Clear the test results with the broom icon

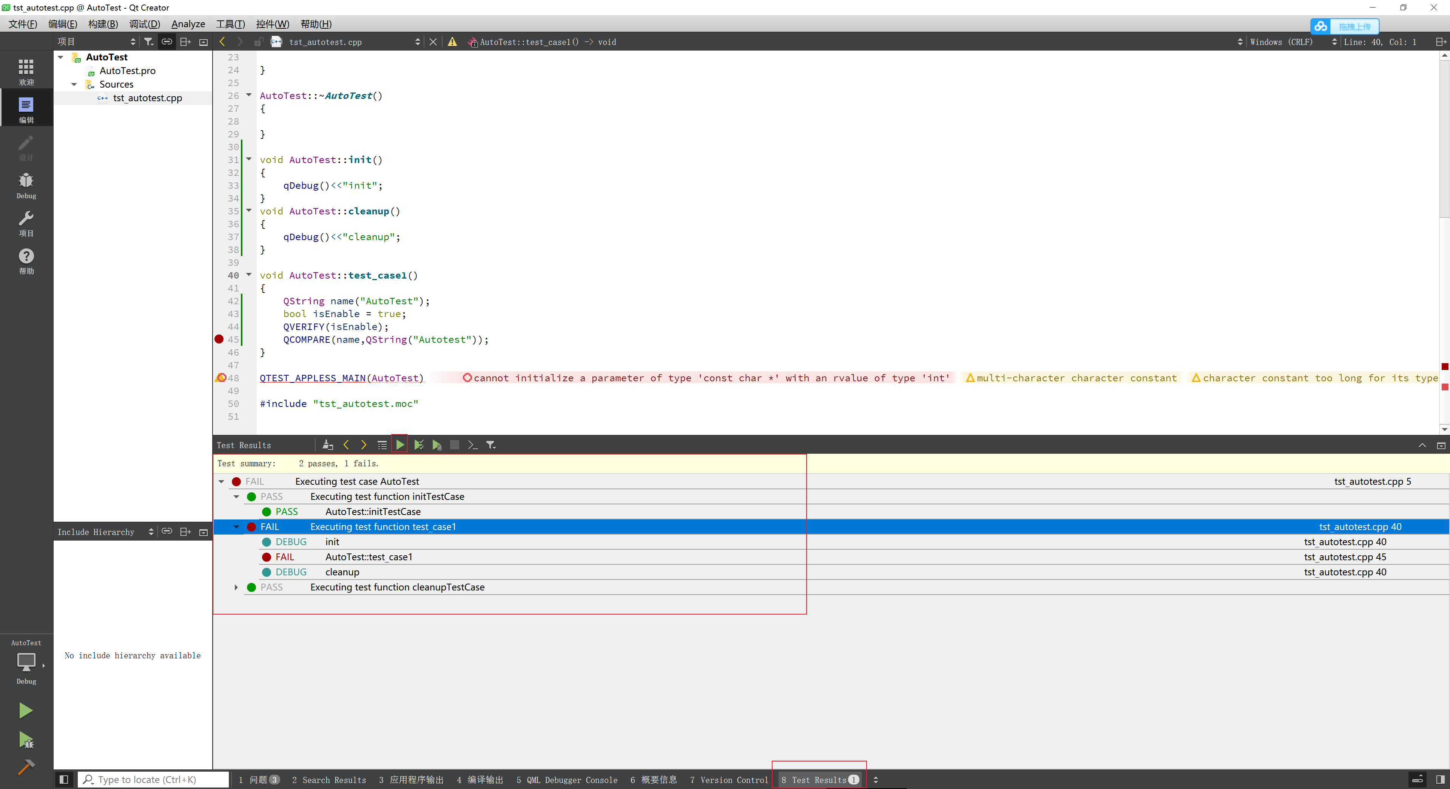click(328, 445)
